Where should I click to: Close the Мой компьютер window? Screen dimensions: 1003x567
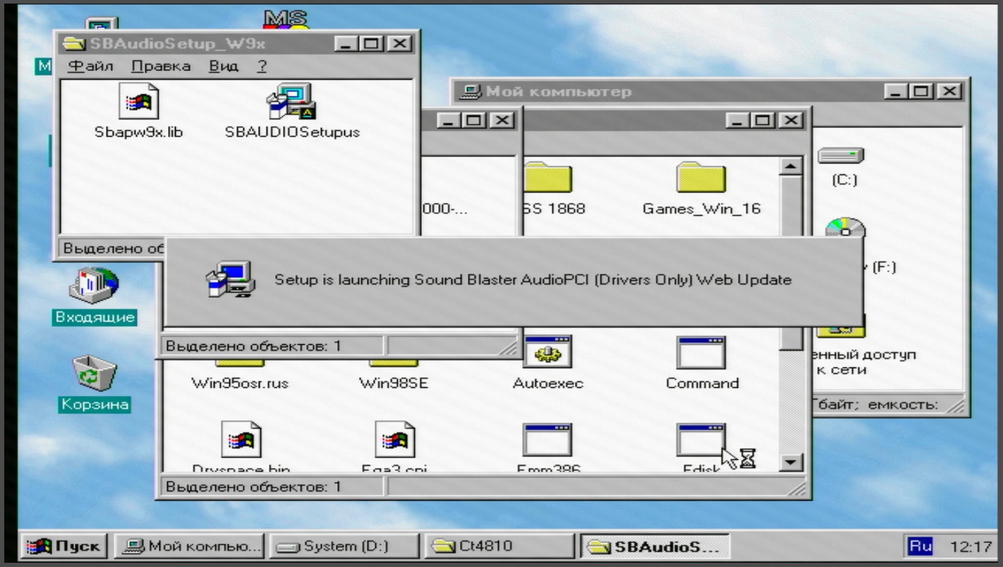pos(950,91)
